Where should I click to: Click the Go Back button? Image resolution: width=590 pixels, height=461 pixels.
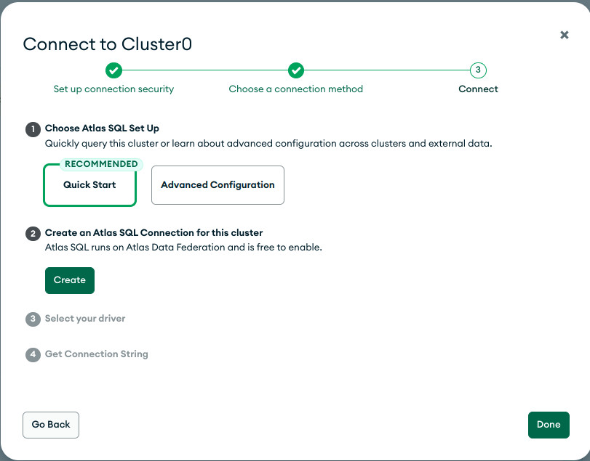tap(51, 425)
